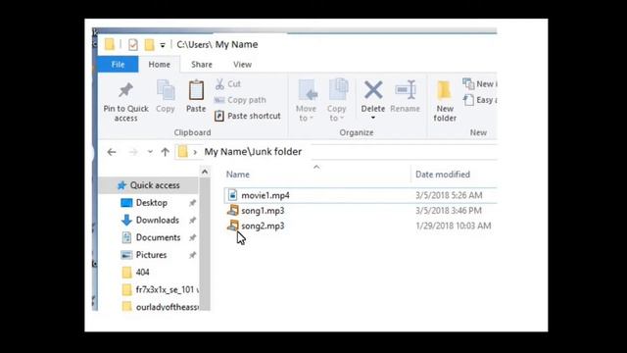
Task: Click the New item icon
Action: tap(468, 84)
